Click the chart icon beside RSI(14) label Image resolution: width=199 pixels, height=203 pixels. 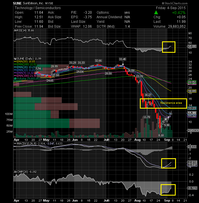(15, 31)
